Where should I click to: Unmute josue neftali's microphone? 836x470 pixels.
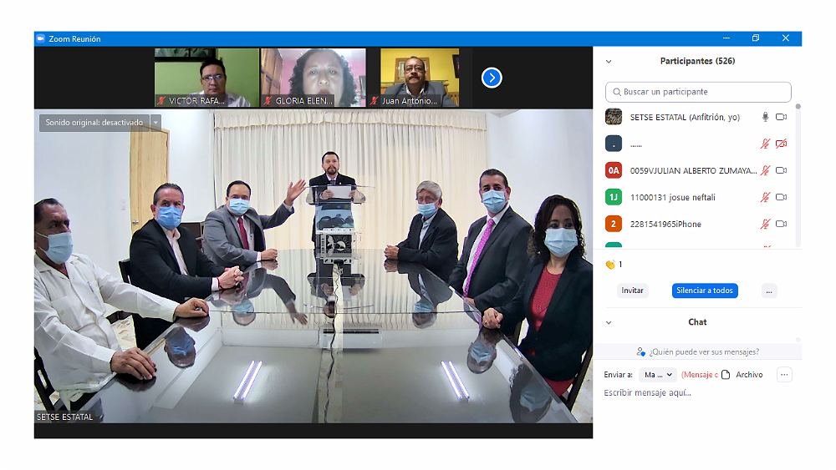pyautogui.click(x=765, y=197)
